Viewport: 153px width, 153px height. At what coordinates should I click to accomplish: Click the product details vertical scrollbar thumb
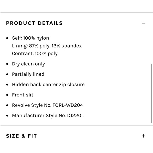151,93
